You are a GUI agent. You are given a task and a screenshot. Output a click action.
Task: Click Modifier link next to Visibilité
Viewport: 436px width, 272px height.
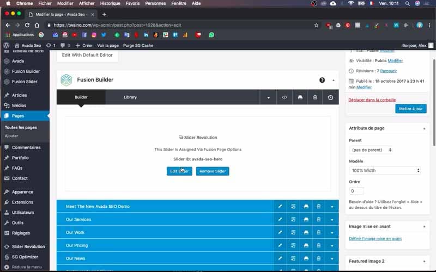tap(395, 60)
